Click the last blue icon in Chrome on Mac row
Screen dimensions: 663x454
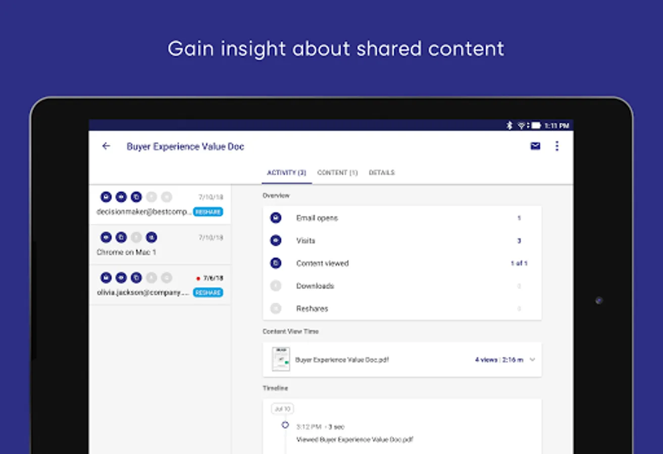[x=151, y=238]
